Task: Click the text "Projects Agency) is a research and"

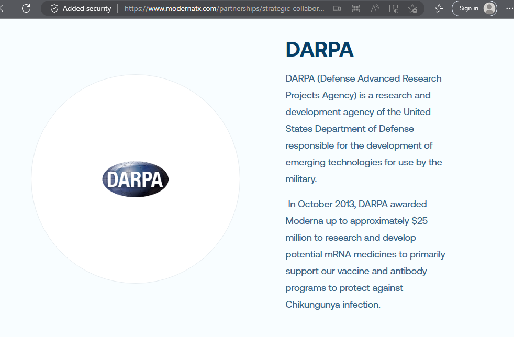Action: [x=358, y=95]
